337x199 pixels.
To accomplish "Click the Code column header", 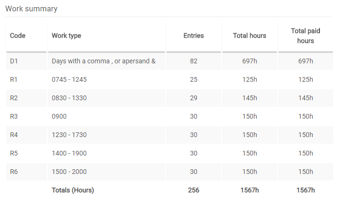I will point(18,36).
